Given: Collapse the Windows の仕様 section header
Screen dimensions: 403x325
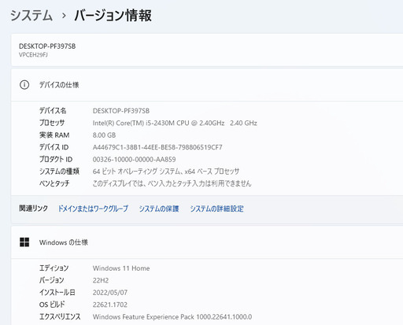Looking at the screenshot, I should click(207, 242).
